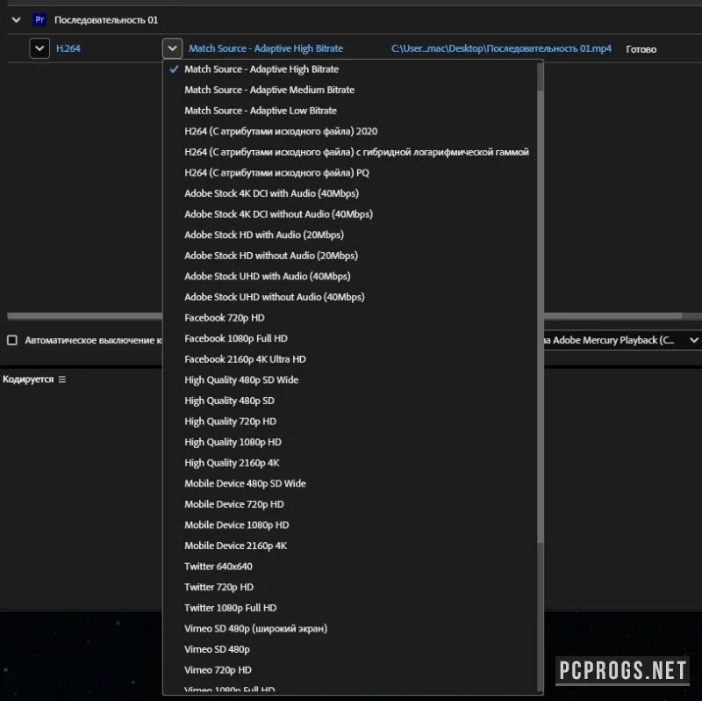This screenshot has width=702, height=701.
Task: Pick Adobe Stock 4K DCI with Audio (40Mbps)
Action: coord(350,193)
